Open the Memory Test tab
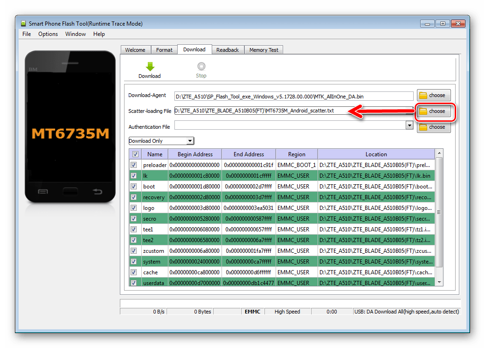The image size is (485, 348). click(x=264, y=50)
